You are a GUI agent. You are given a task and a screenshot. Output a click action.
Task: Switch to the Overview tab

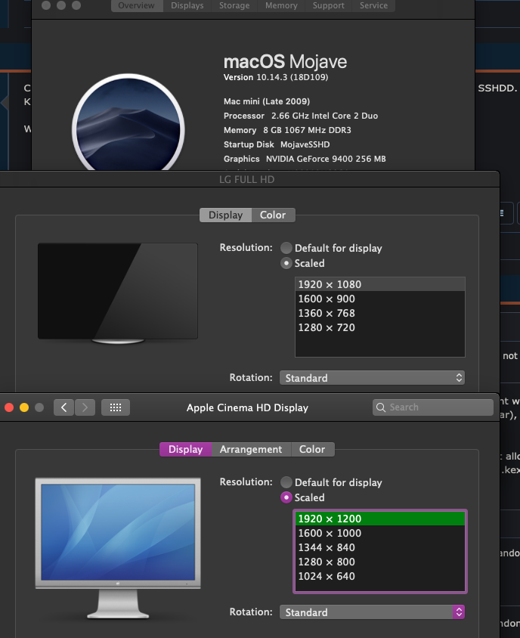pos(136,6)
